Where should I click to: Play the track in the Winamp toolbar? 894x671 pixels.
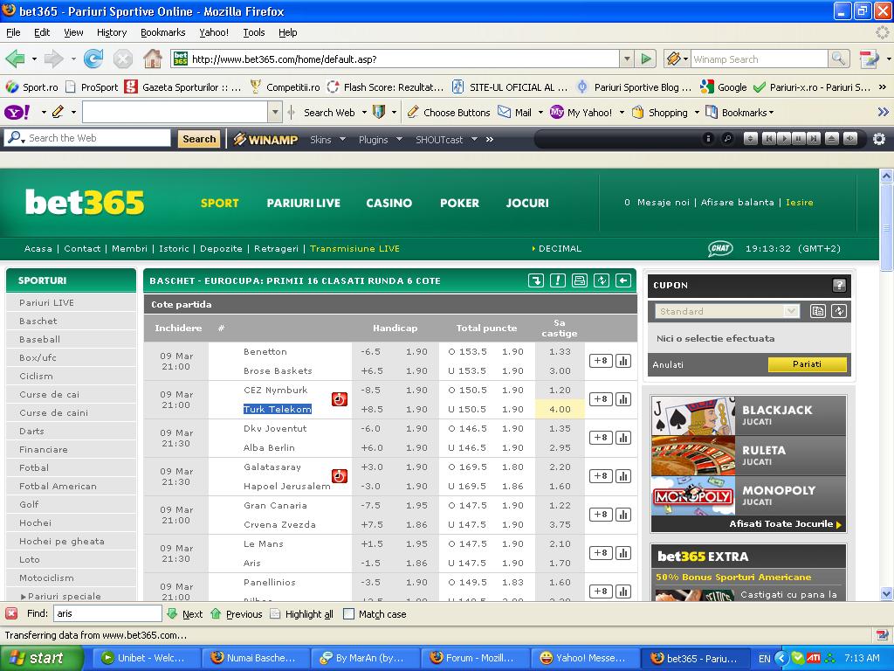pos(784,139)
